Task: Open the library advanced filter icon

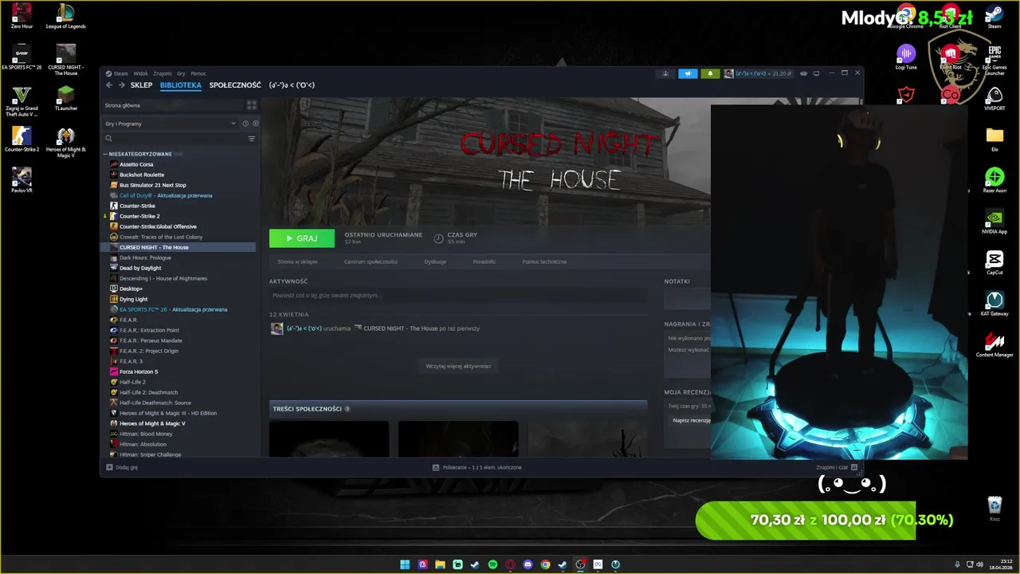Action: pos(252,139)
